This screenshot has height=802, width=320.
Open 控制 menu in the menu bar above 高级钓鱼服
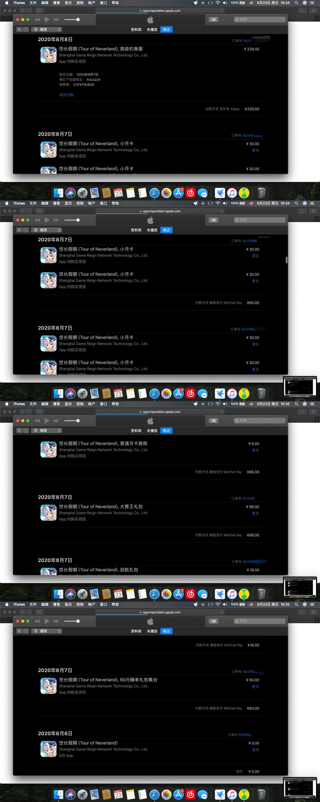pos(80,3)
